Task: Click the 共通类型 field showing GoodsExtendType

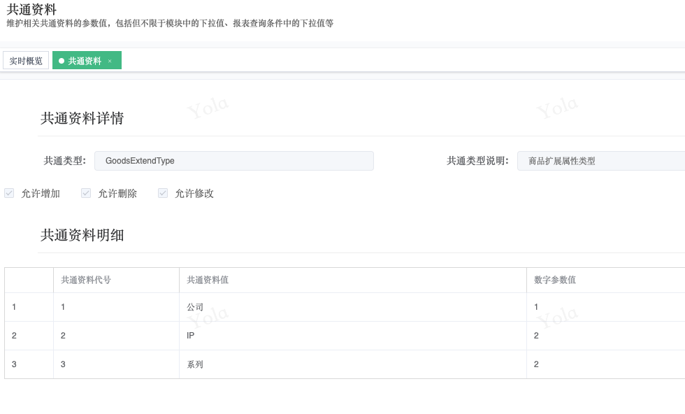Action: pyautogui.click(x=233, y=161)
